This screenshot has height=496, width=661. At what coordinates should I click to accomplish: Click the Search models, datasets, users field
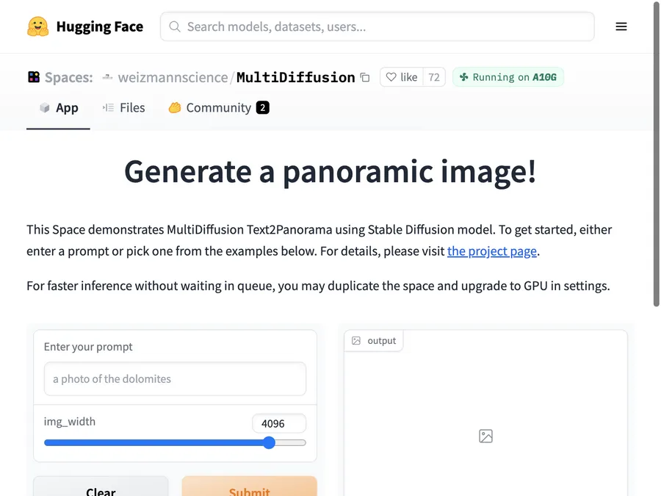pyautogui.click(x=382, y=27)
